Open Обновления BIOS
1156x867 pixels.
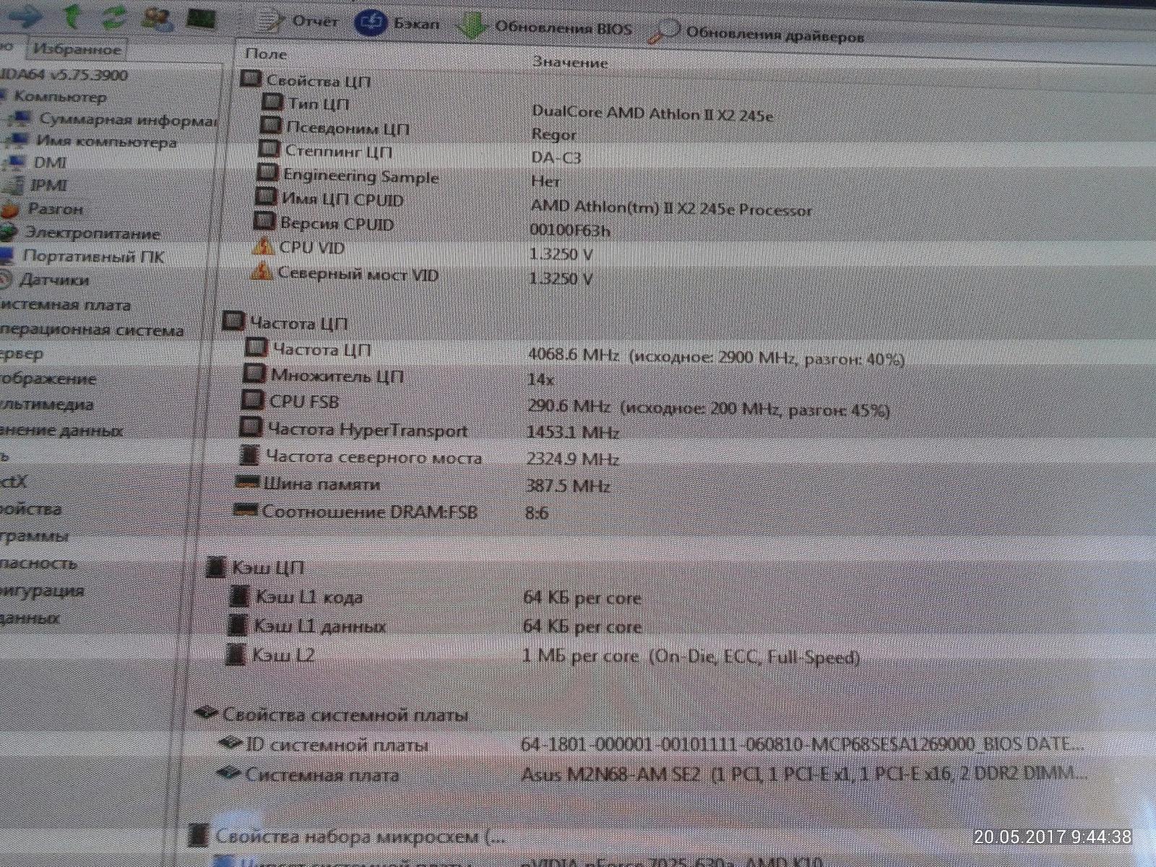tap(545, 27)
